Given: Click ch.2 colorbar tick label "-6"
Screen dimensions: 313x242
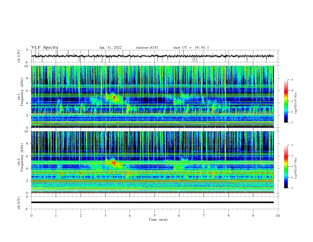Looking at the screenshot, I should (292, 177).
